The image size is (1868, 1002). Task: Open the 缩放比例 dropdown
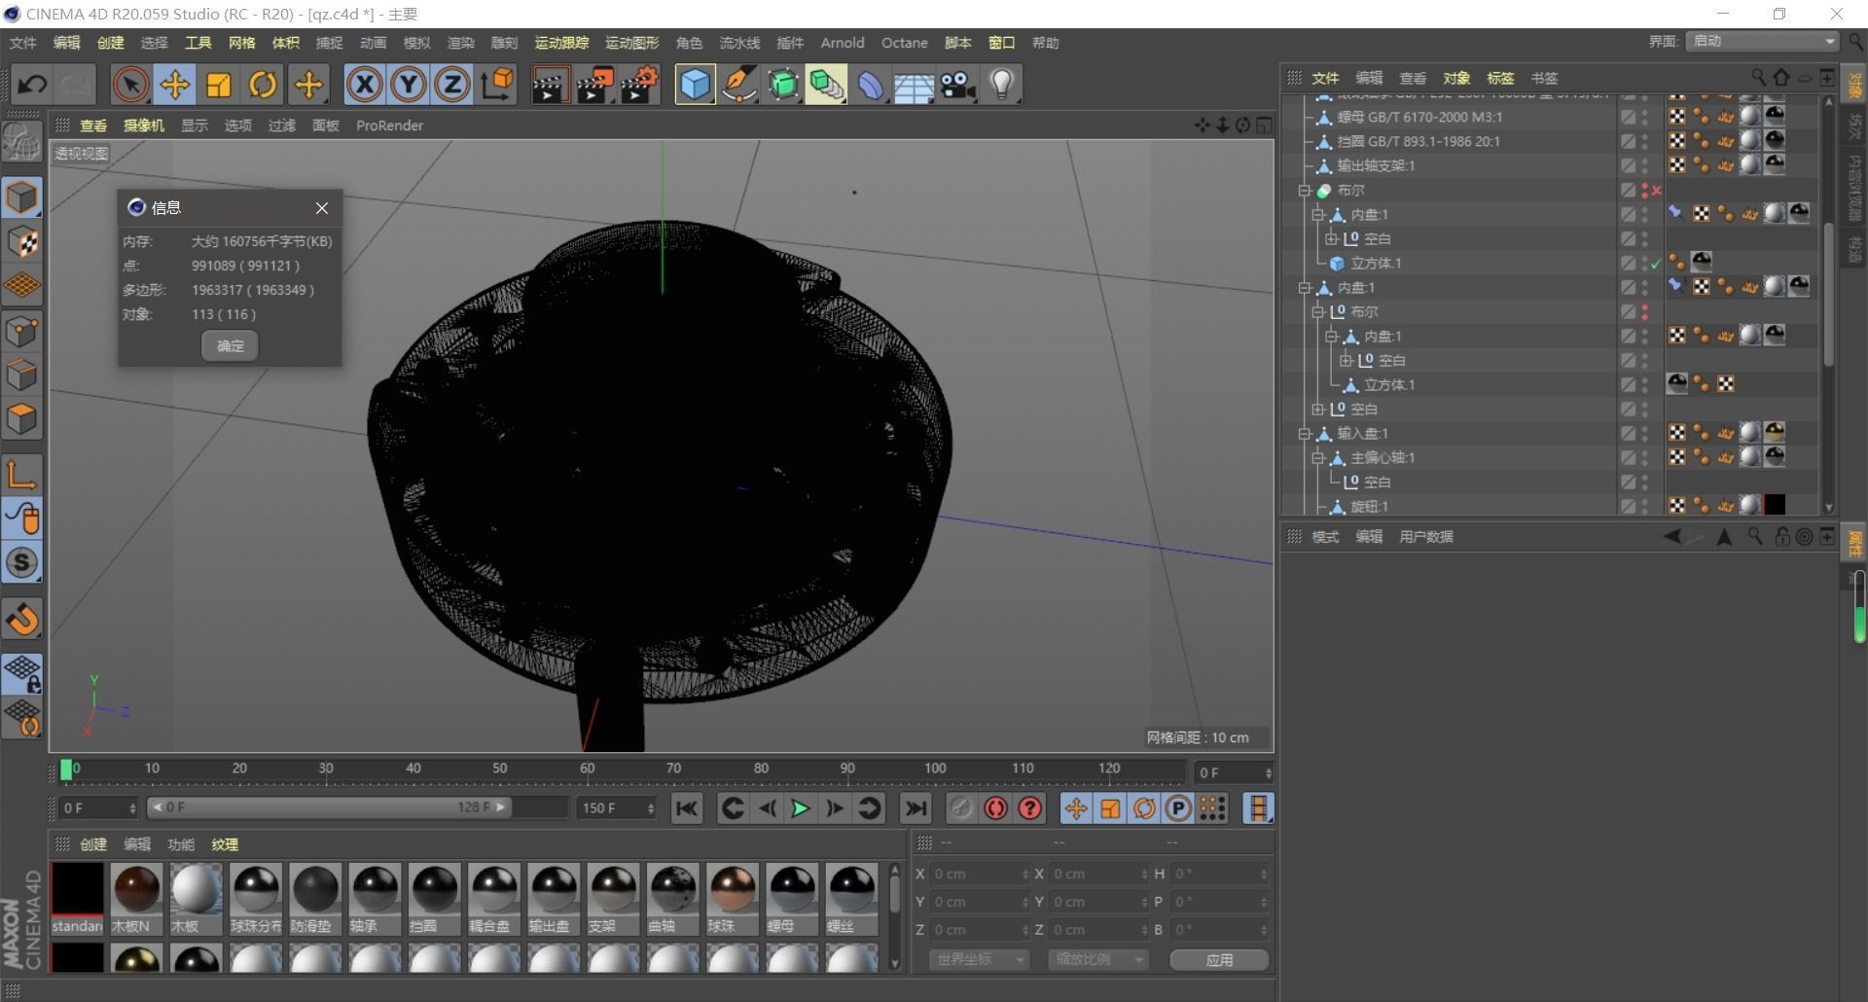coord(1098,959)
